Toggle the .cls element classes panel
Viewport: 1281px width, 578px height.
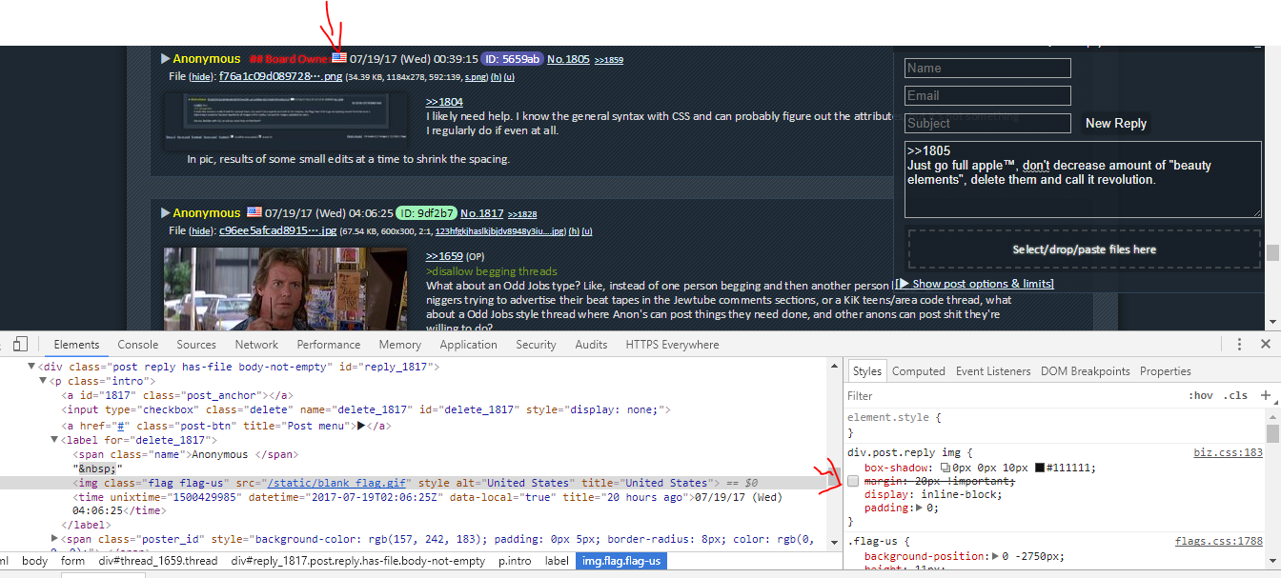click(1236, 395)
